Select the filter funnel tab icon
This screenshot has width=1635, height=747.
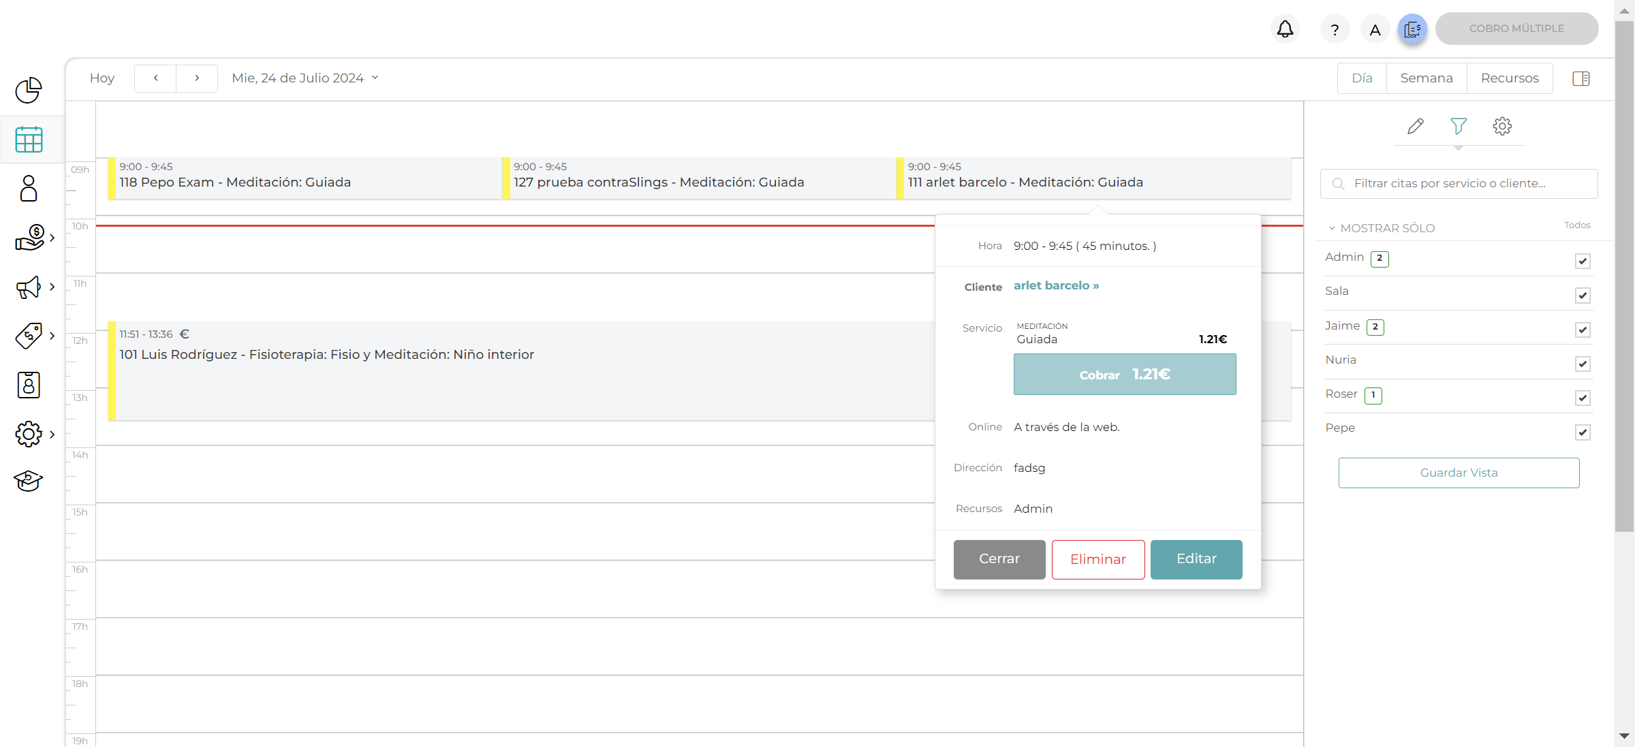(1459, 126)
